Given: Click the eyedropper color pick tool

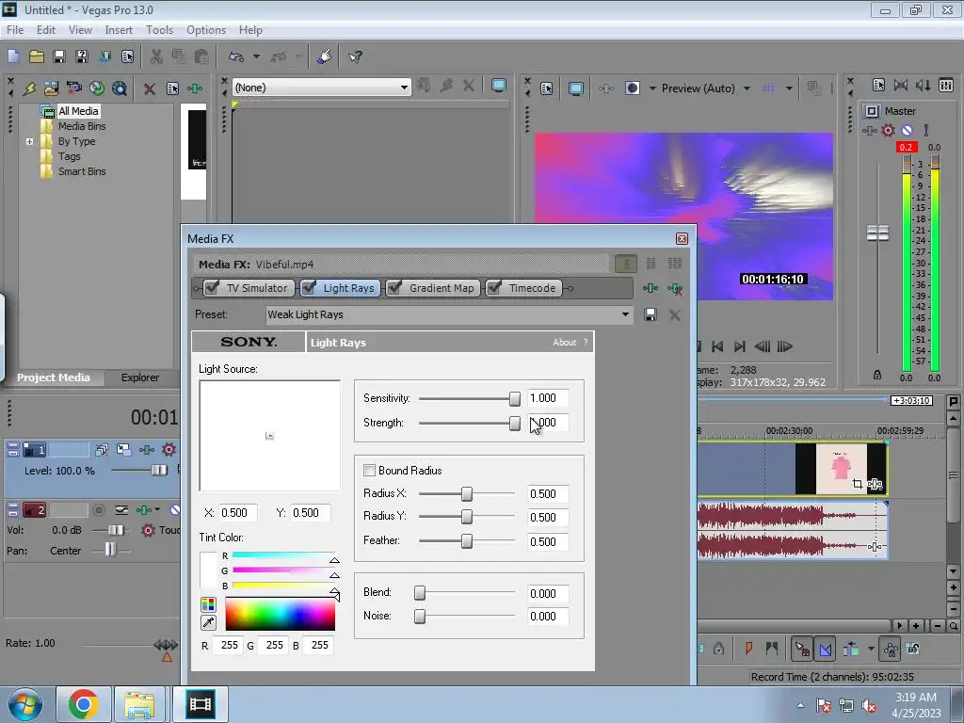Looking at the screenshot, I should (208, 623).
